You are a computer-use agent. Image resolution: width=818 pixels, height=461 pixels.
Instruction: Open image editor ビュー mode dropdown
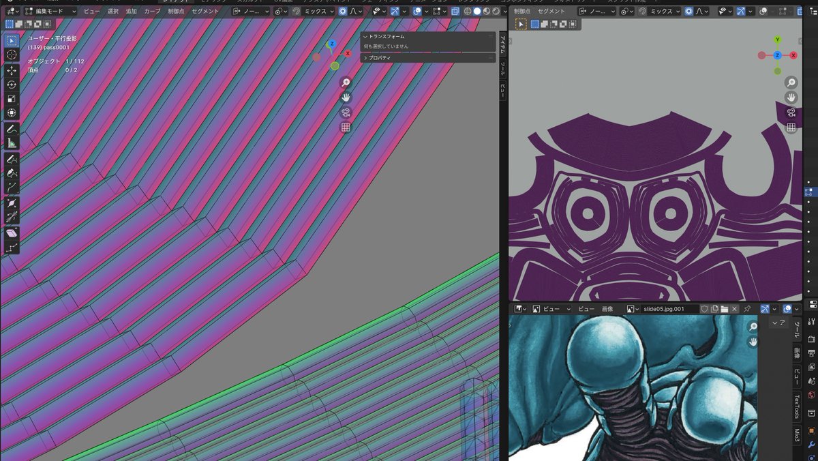tap(552, 309)
